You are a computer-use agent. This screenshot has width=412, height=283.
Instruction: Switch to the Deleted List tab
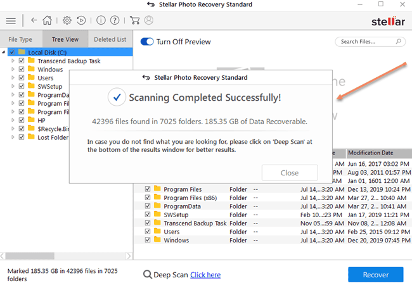click(x=110, y=39)
